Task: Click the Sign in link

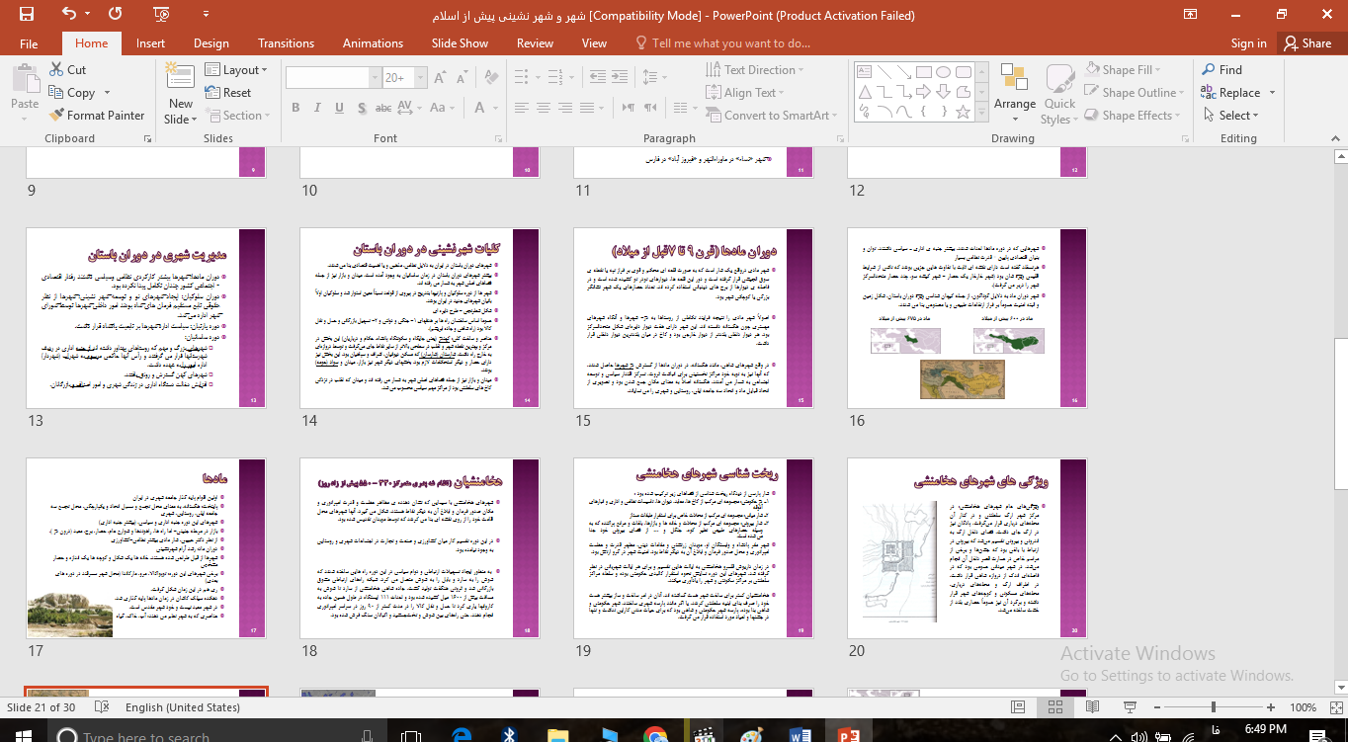Action: coord(1248,43)
